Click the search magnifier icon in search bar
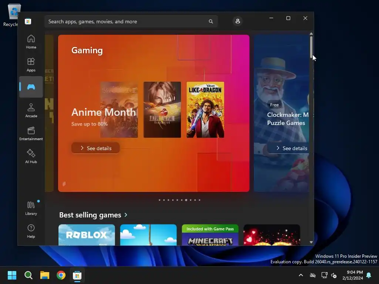Image resolution: width=379 pixels, height=284 pixels. (211, 21)
